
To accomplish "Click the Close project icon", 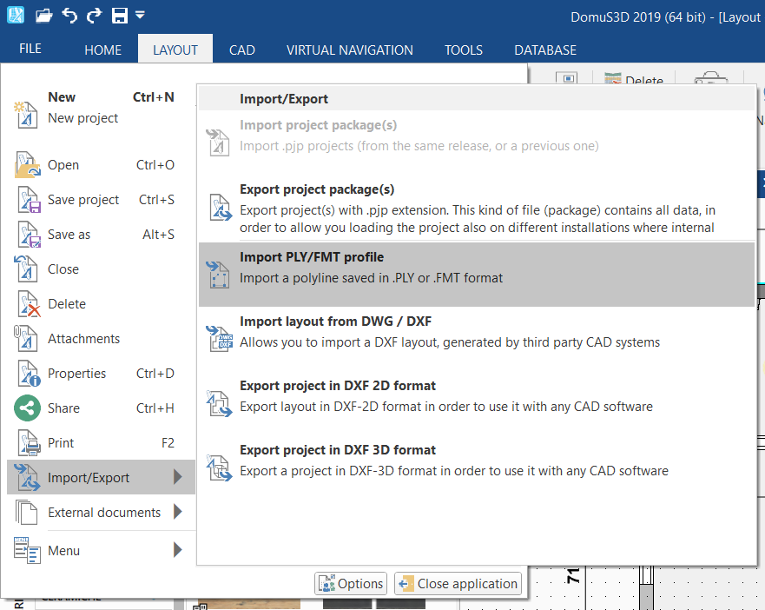I will (26, 269).
